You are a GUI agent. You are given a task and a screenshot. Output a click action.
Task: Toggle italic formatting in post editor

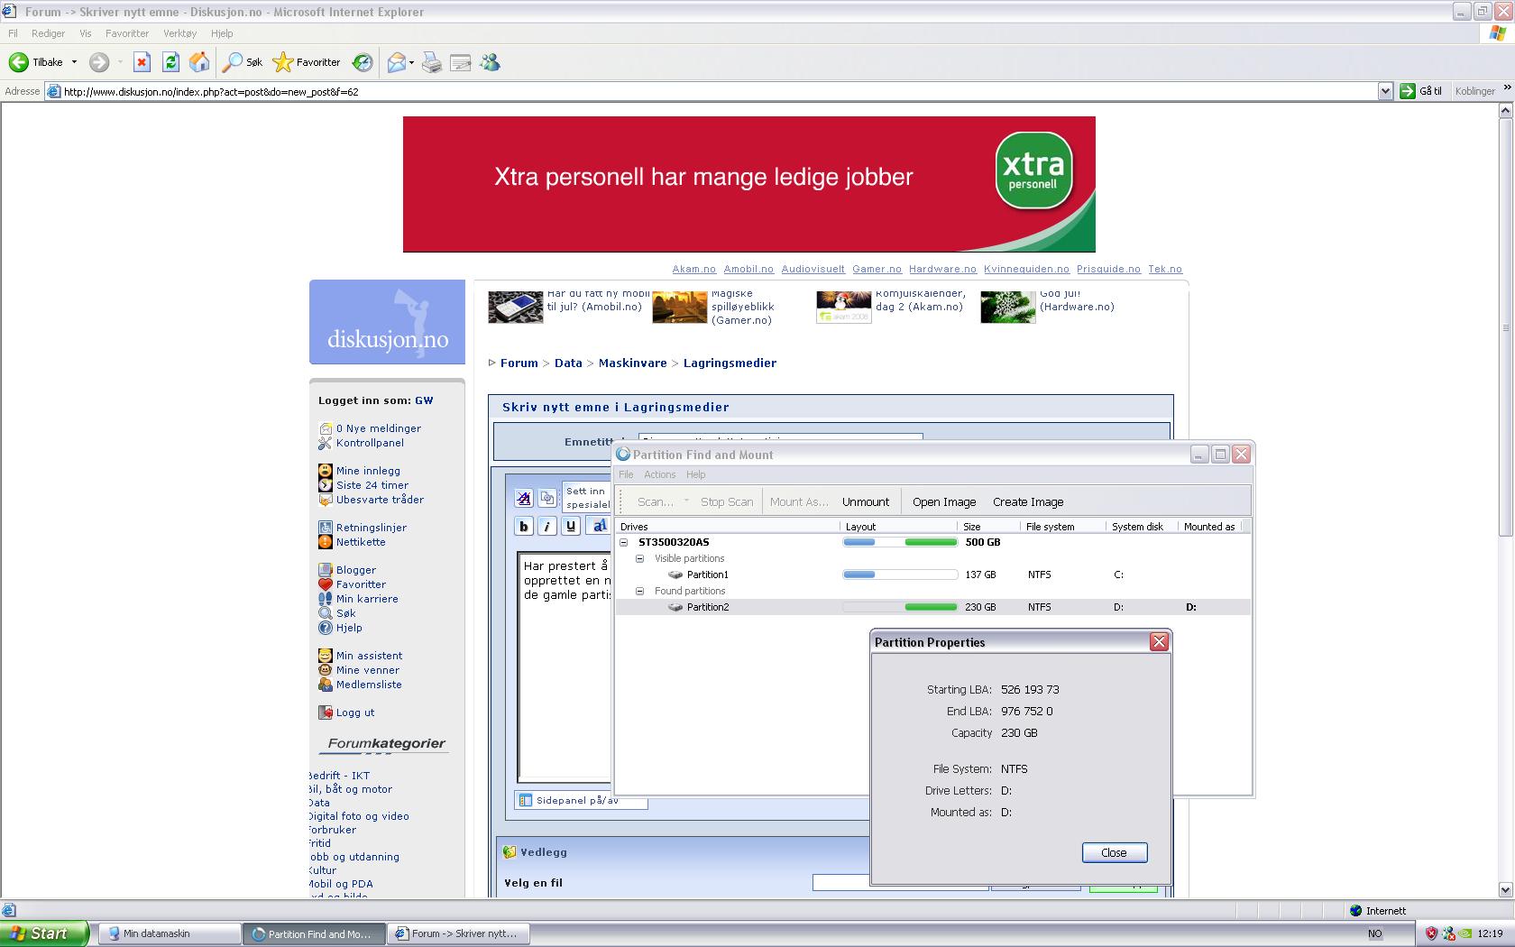(x=547, y=527)
